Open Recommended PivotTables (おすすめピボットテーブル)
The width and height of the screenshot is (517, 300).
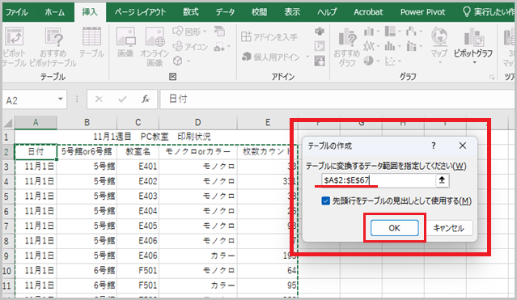tap(53, 47)
